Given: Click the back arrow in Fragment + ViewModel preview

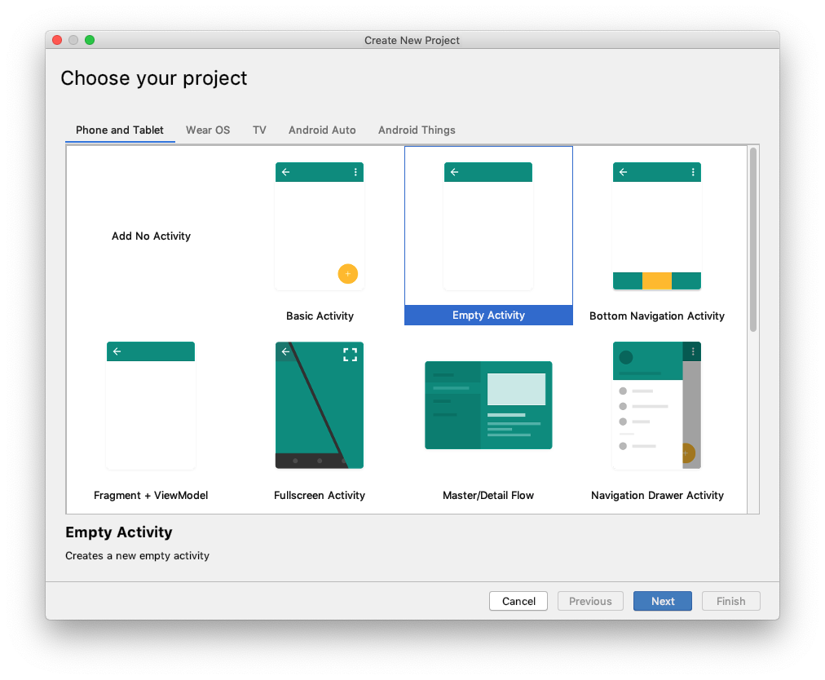Looking at the screenshot, I should 117,351.
